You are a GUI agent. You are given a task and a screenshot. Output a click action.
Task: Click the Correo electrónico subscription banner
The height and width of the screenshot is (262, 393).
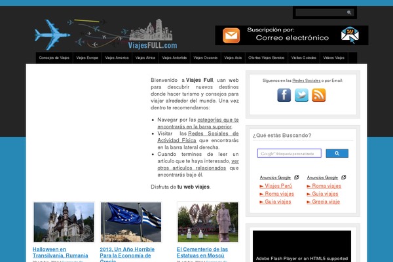coord(291,35)
